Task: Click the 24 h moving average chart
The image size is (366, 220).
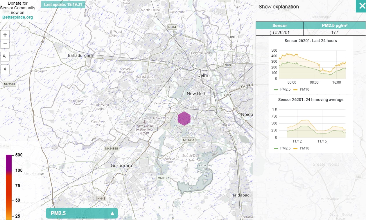Action: click(312, 123)
